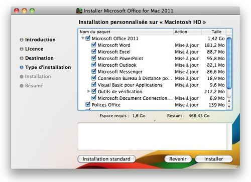
Task: Click the green zoom window button
Action: coord(32,11)
